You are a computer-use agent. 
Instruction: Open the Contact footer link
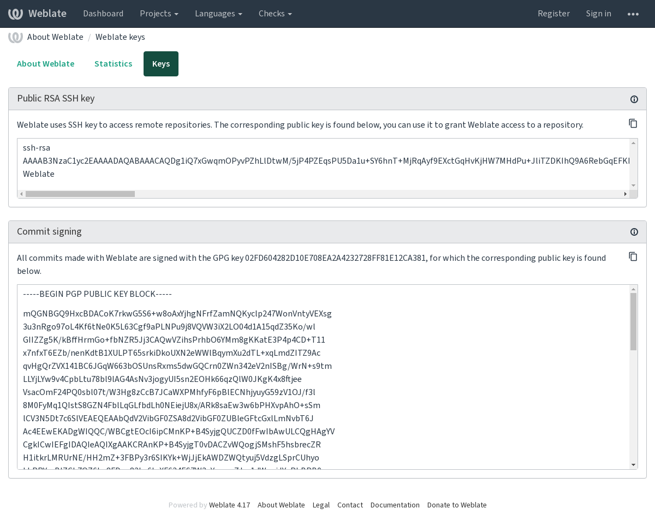(x=350, y=505)
